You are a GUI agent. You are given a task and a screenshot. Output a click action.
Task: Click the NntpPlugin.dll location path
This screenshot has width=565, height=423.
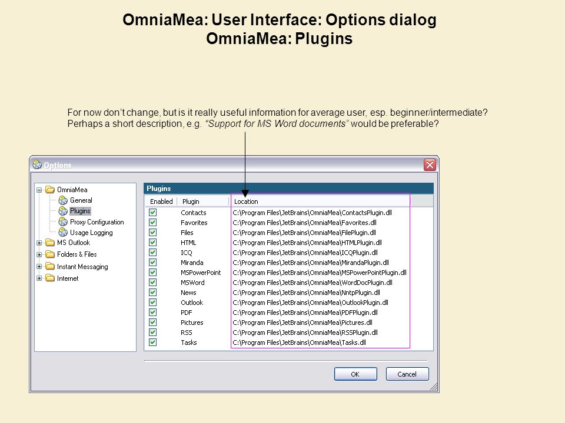(306, 293)
